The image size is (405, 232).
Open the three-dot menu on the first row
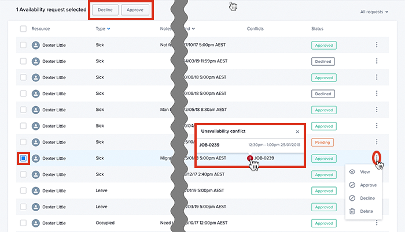coord(377,45)
